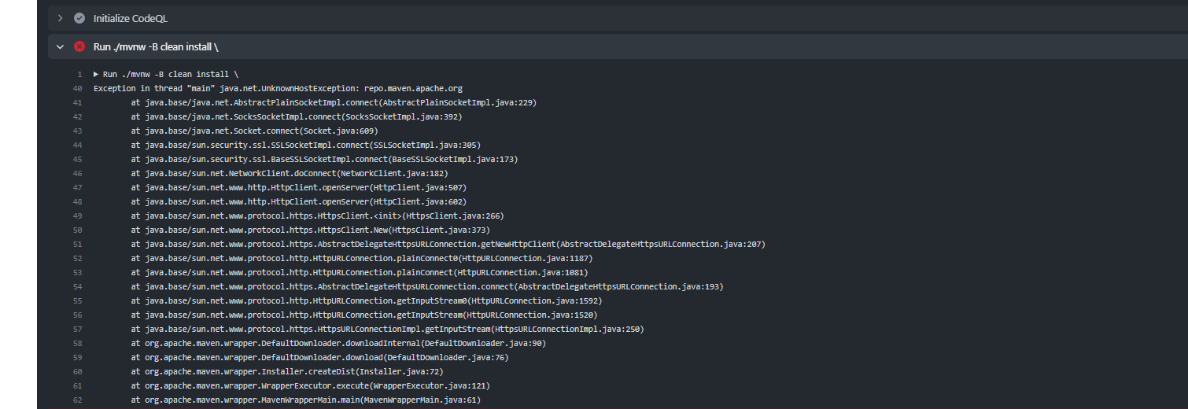The width and height of the screenshot is (1188, 409).
Task: Click the DefaultDownloader.downloadInternal stack line
Action: (338, 343)
